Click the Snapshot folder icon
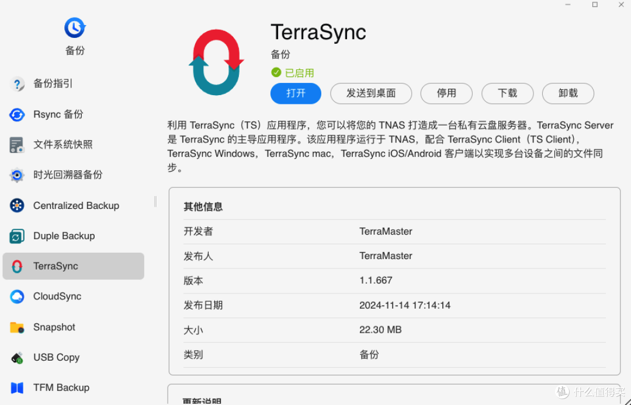 coord(17,327)
